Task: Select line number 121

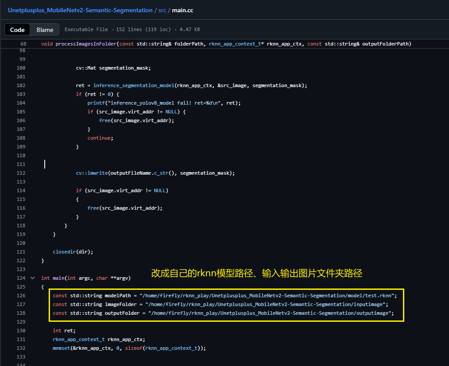Action: click(21, 252)
